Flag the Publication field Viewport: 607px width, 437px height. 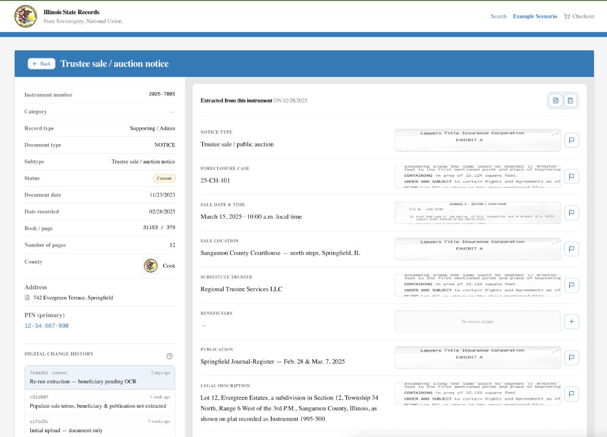571,358
